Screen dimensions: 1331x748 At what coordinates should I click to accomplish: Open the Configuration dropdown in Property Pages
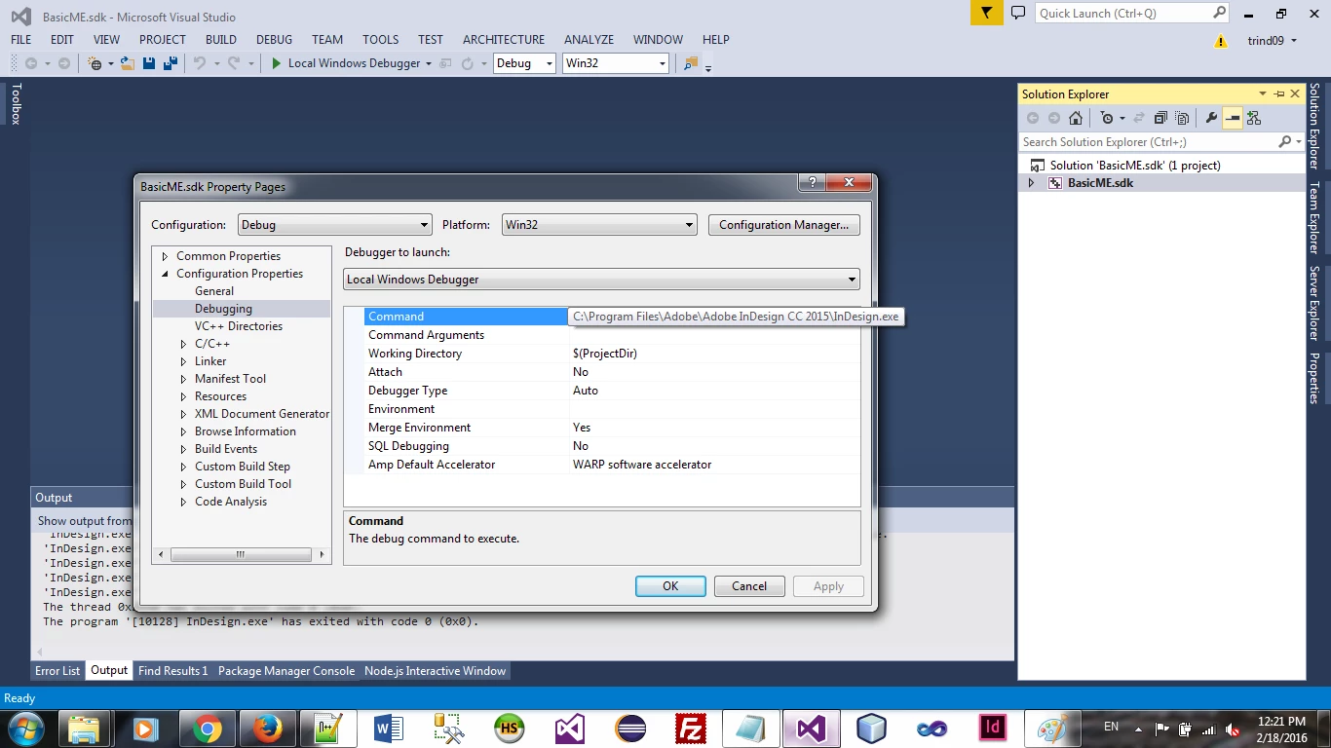pyautogui.click(x=334, y=225)
